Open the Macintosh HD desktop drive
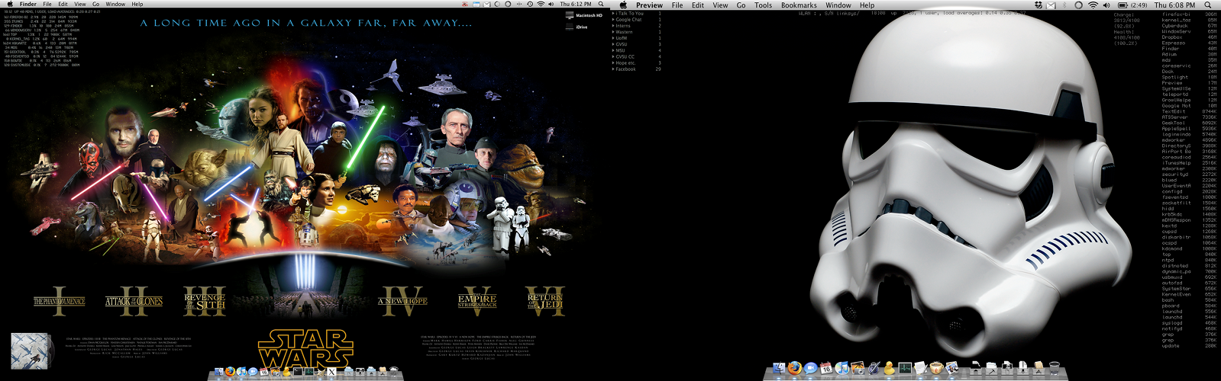The width and height of the screenshot is (1221, 381). (x=584, y=15)
